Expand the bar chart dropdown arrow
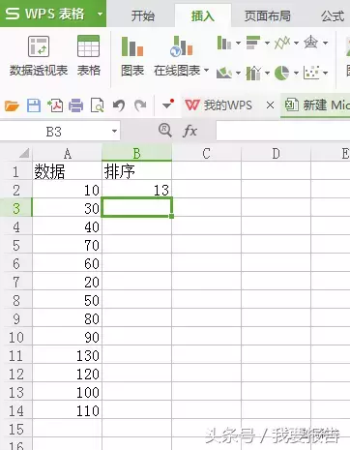 coord(267,43)
